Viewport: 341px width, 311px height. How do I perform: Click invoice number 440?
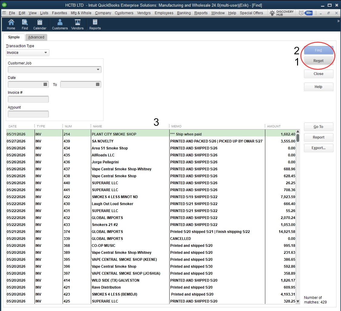[67, 183]
